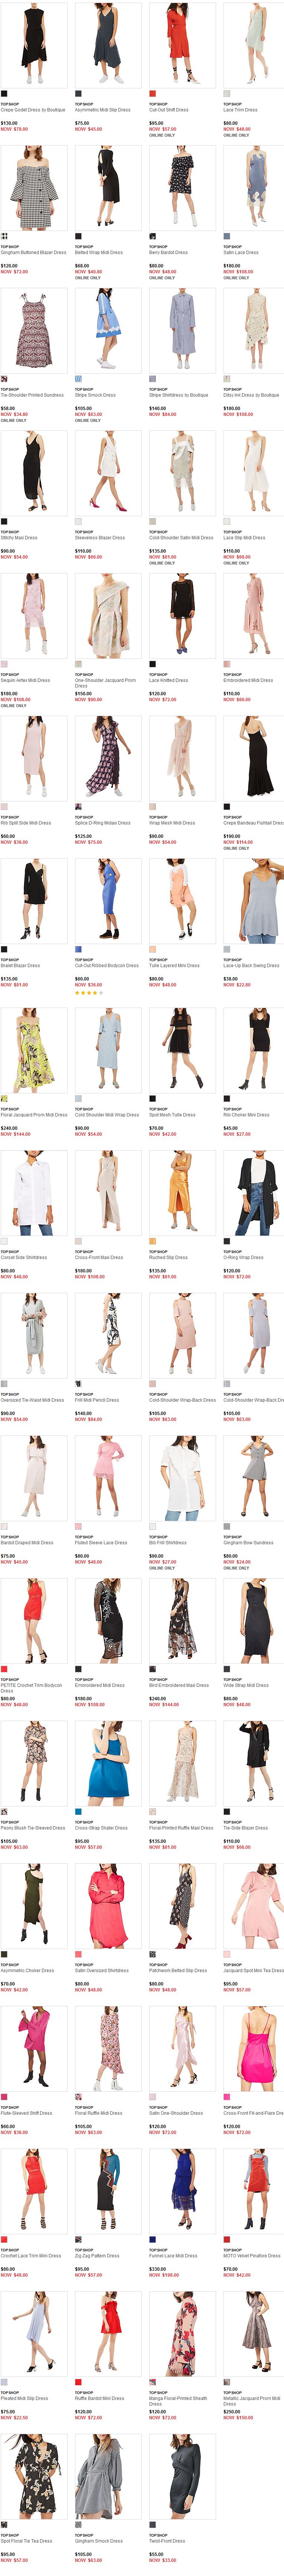Pick the orange swatch for Ruched Slip Dress
Image resolution: width=284 pixels, height=2576 pixels.
152,1241
